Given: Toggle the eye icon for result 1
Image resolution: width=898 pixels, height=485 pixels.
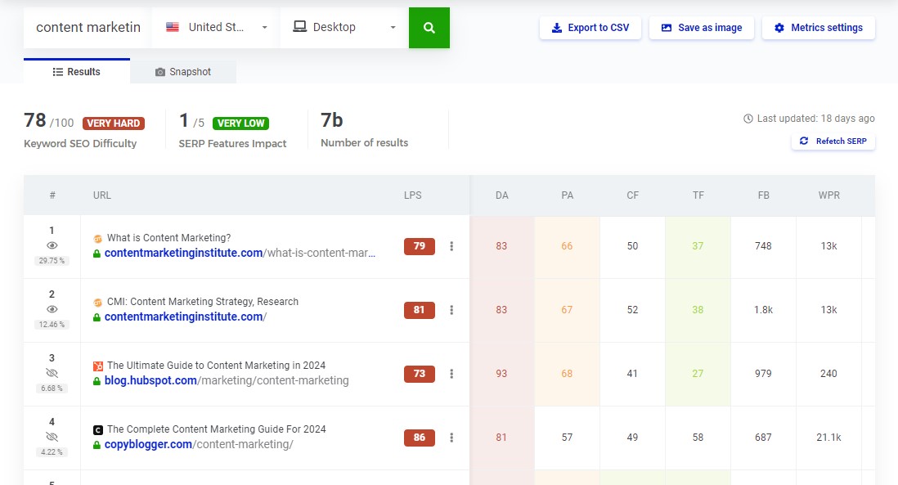Looking at the screenshot, I should (x=52, y=245).
